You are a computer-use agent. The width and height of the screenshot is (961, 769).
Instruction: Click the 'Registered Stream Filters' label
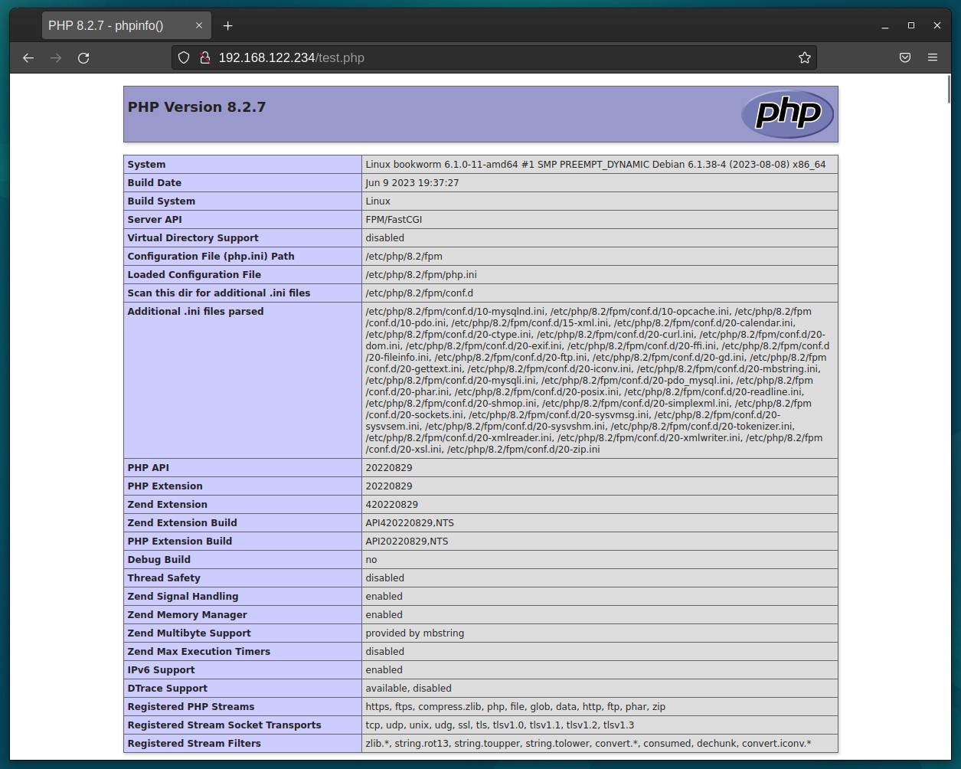pyautogui.click(x=194, y=744)
